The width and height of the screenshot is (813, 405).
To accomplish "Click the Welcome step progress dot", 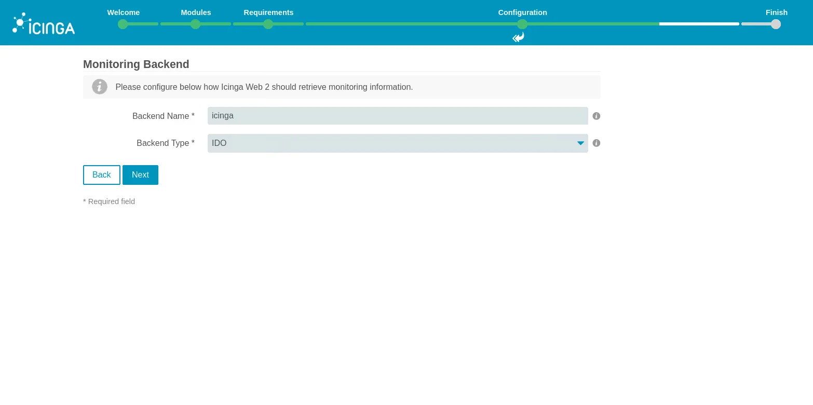I will (x=123, y=24).
